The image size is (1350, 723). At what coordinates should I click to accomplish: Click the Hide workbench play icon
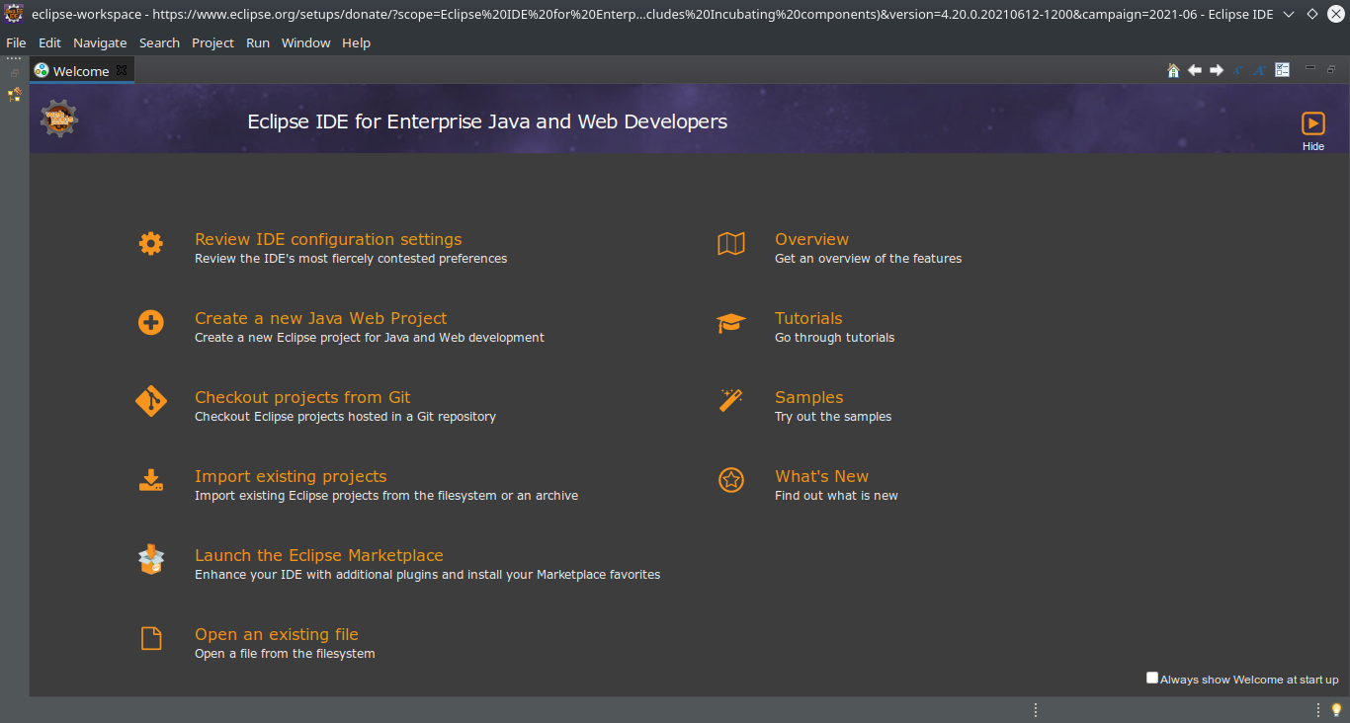pos(1312,123)
